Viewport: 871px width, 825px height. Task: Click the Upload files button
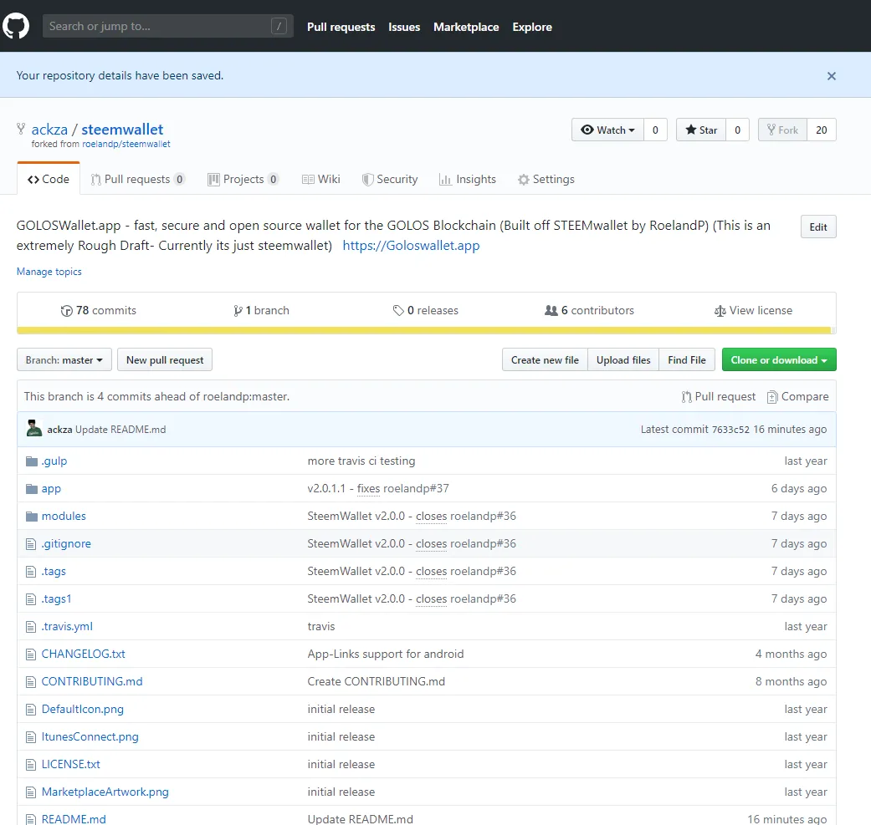coord(623,360)
